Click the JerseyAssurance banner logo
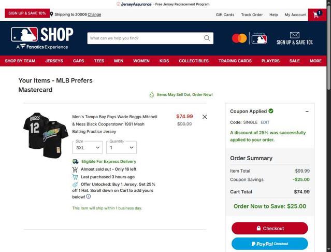331x252 pixels. [134, 4]
